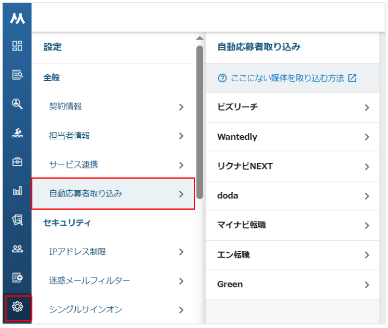Viewport: 388px width, 328px height.
Task: Open the briefcase jobs icon
Action: point(17,162)
